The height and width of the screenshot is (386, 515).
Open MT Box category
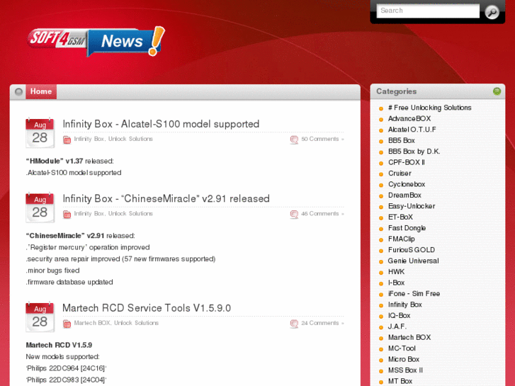[x=400, y=381]
